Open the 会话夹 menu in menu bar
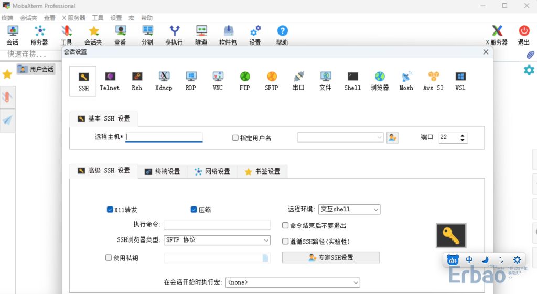The image size is (537, 294). (28, 18)
